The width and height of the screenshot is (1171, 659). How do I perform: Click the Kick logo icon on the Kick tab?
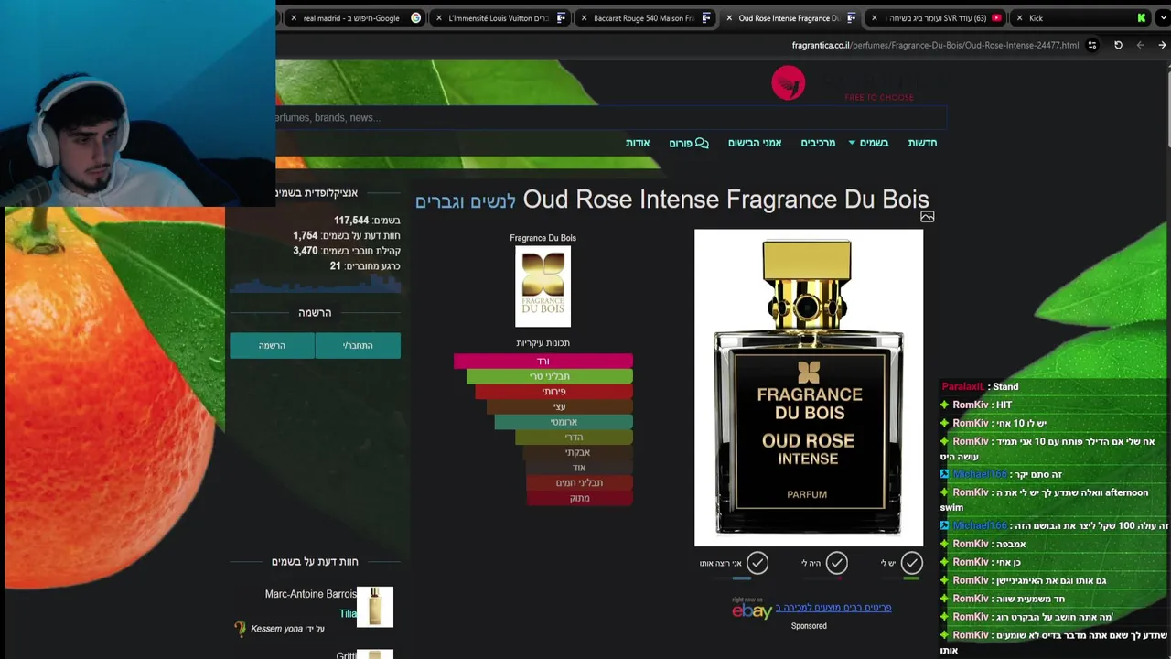[1142, 17]
